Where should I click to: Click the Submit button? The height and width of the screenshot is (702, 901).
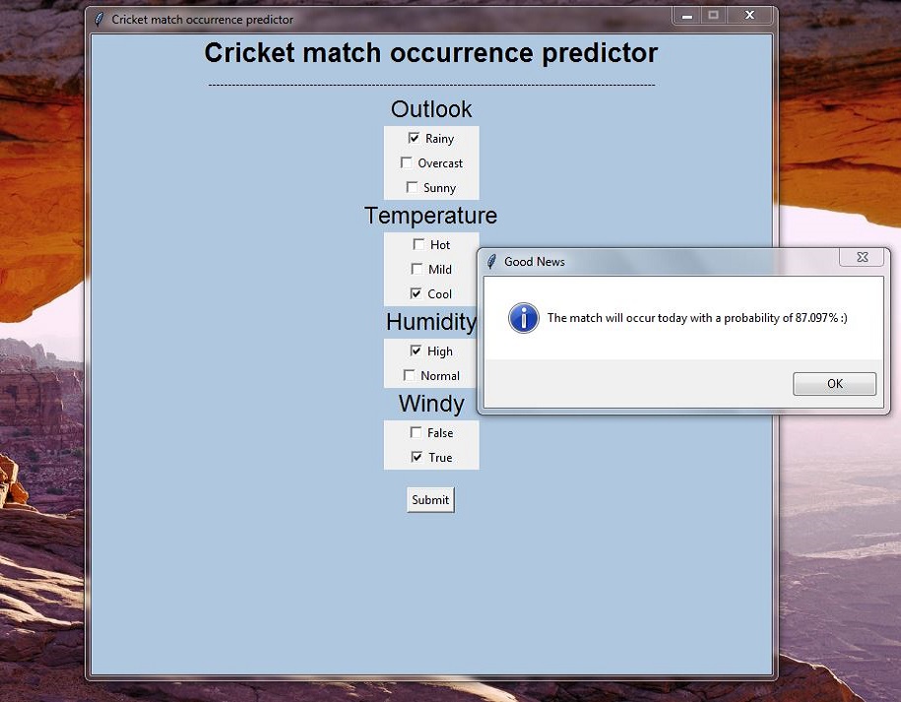(430, 500)
